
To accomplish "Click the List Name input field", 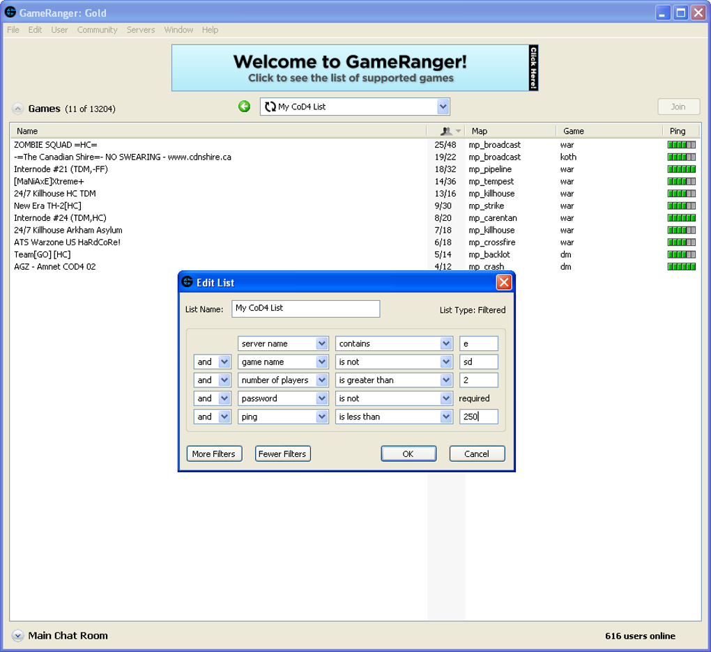I will pyautogui.click(x=305, y=309).
